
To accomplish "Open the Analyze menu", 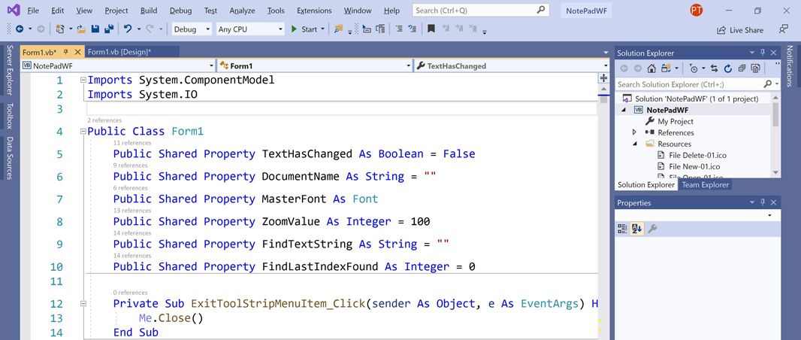I will [242, 11].
